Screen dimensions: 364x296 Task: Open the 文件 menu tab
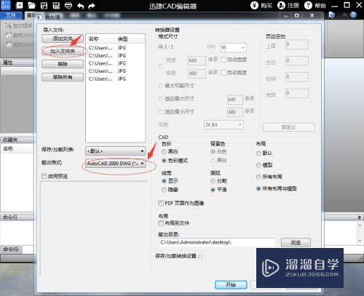[11, 15]
